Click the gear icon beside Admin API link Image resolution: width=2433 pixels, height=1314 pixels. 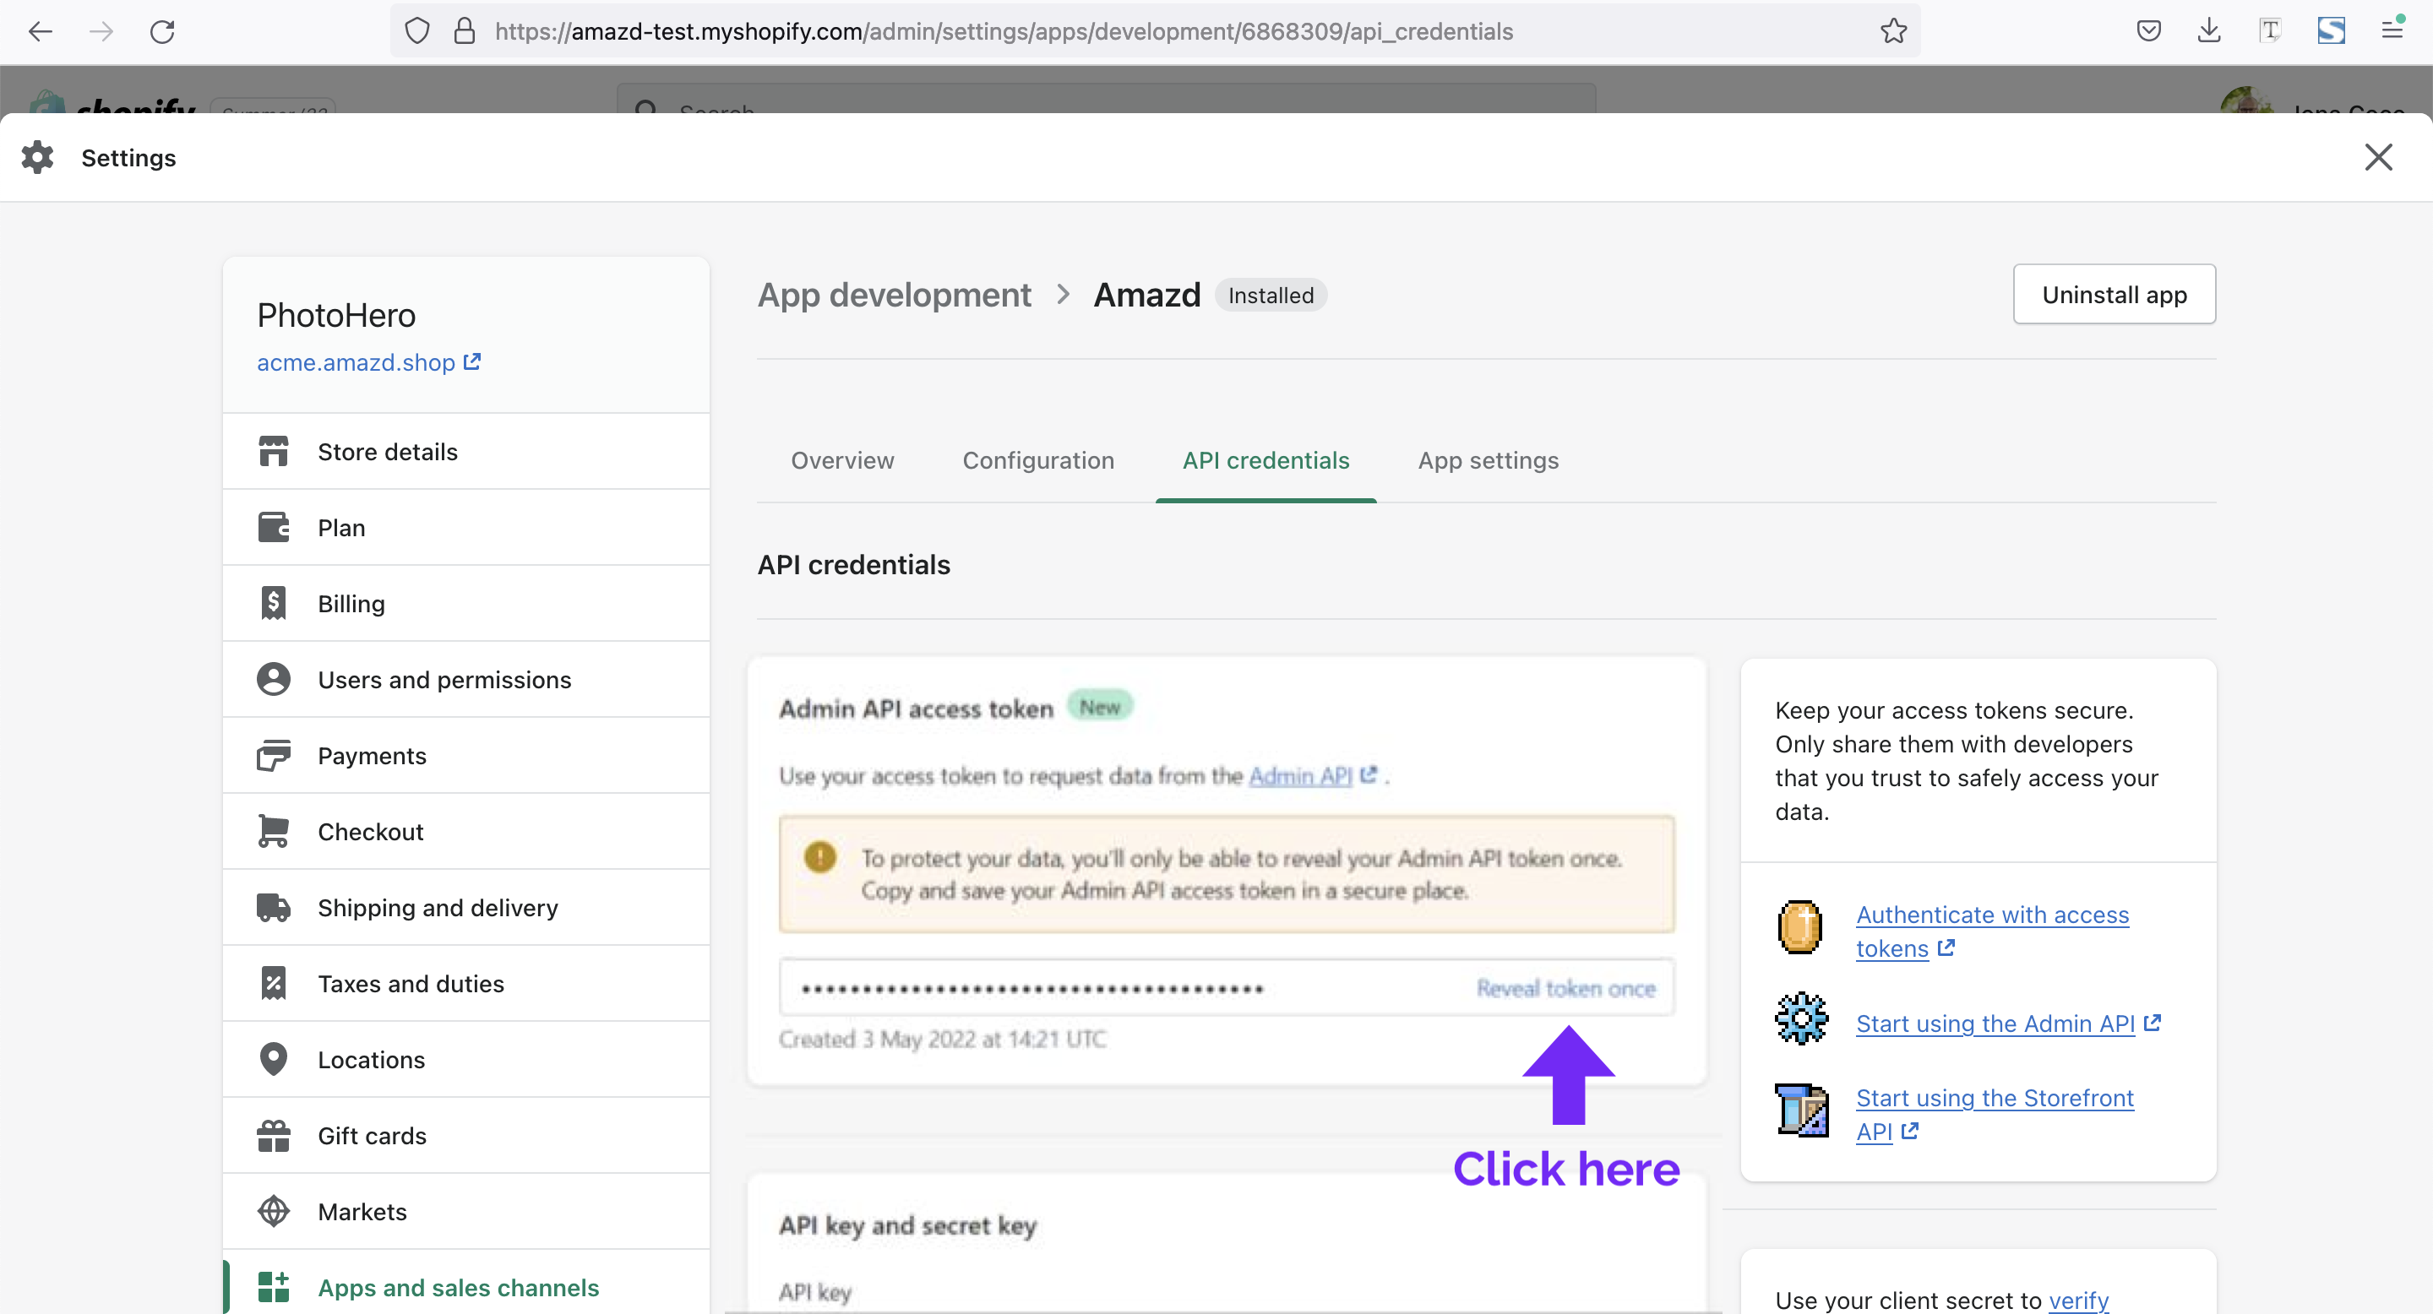click(x=1801, y=1018)
